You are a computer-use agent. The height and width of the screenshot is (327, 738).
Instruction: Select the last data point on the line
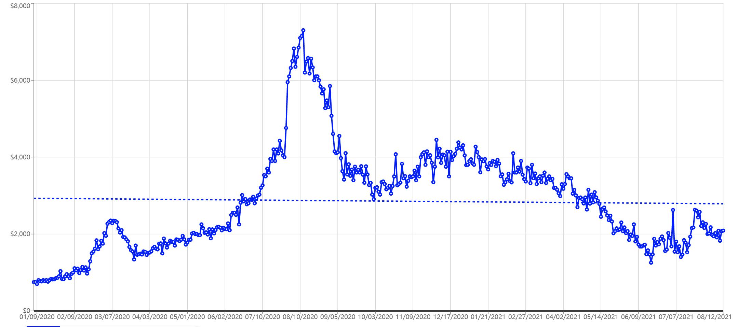click(x=723, y=231)
